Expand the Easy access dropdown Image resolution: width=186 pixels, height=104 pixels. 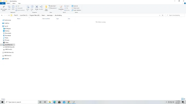[53, 8]
